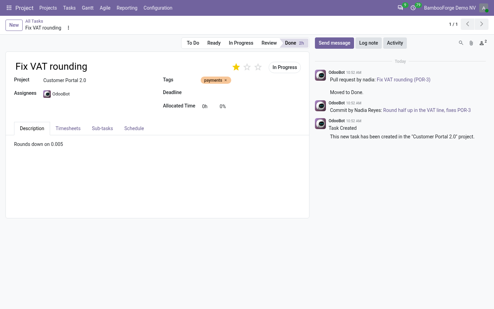The width and height of the screenshot is (494, 309).
Task: Remove the payments tag
Action: [x=226, y=80]
